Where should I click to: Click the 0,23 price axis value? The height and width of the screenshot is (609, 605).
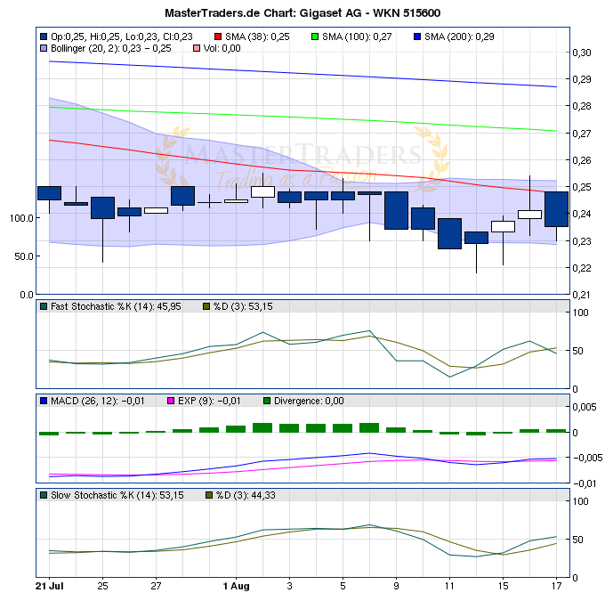tap(582, 240)
